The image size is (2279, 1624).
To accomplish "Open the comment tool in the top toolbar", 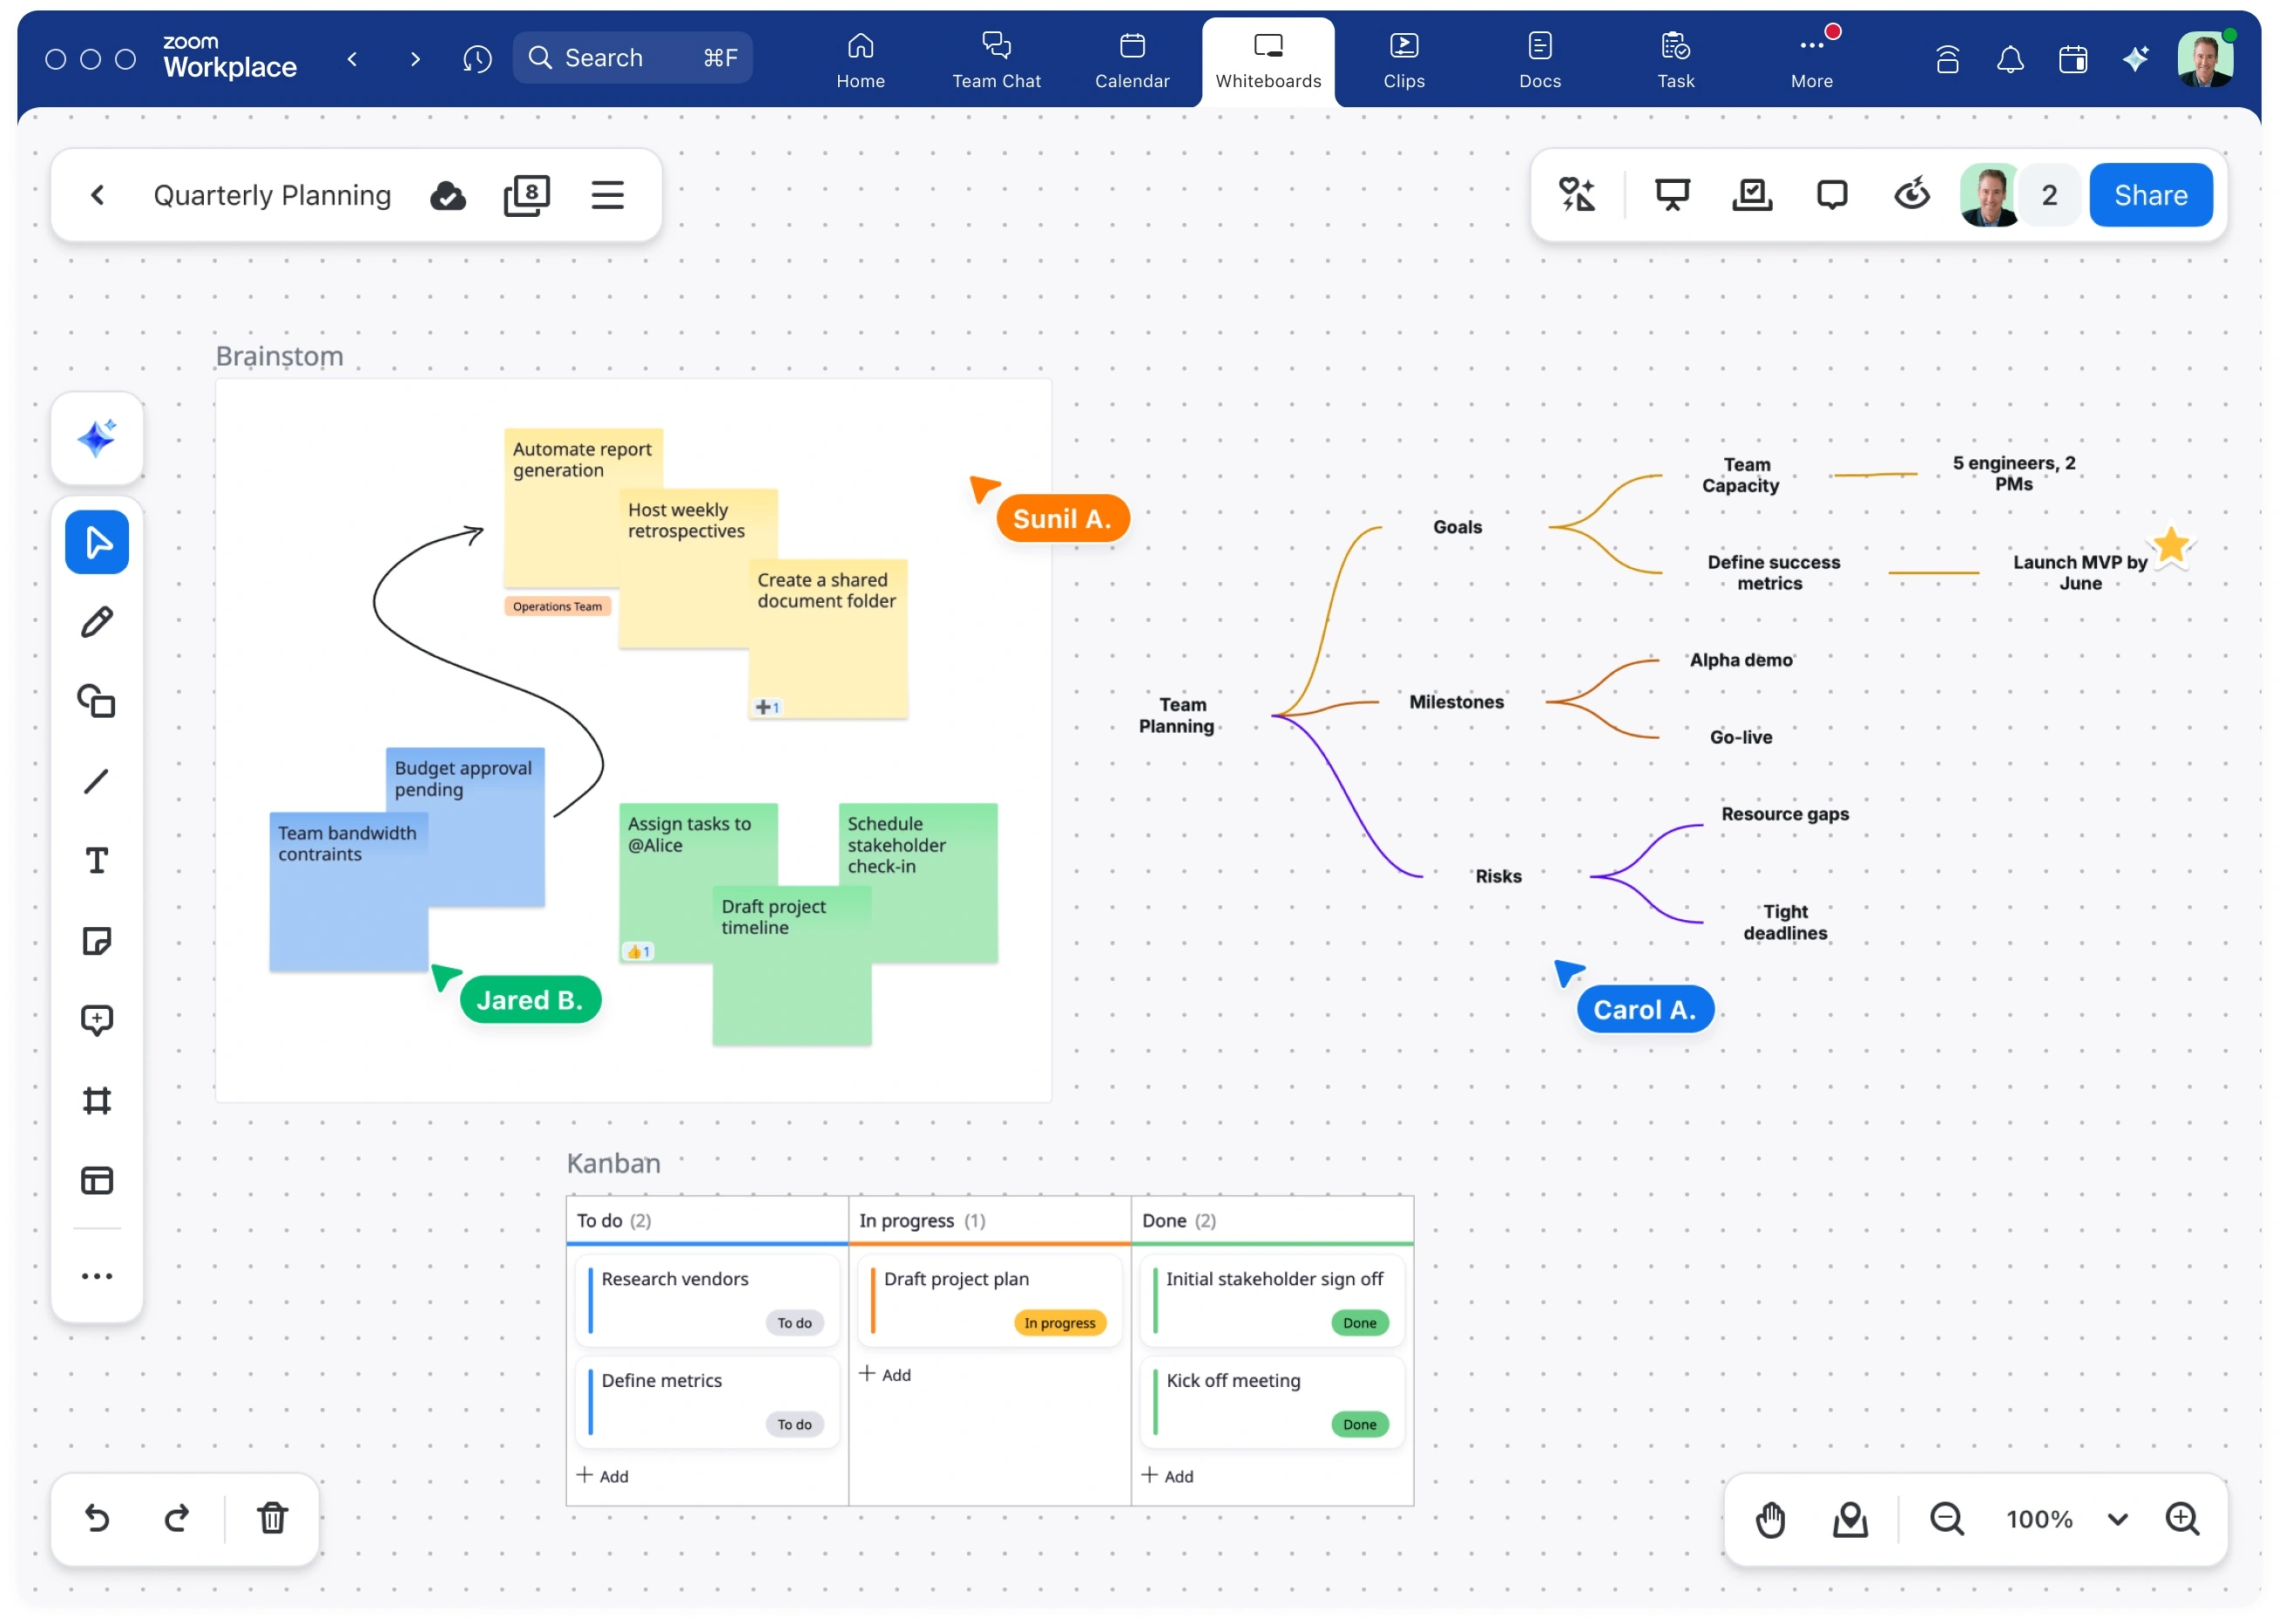I will pos(1831,194).
